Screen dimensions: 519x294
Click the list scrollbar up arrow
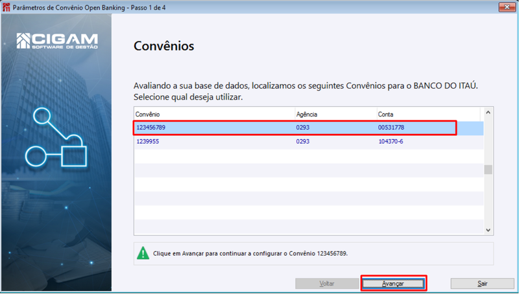[489, 113]
